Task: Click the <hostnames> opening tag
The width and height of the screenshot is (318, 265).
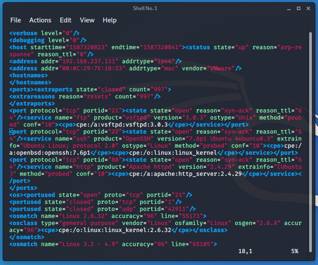Action: tap(29, 76)
